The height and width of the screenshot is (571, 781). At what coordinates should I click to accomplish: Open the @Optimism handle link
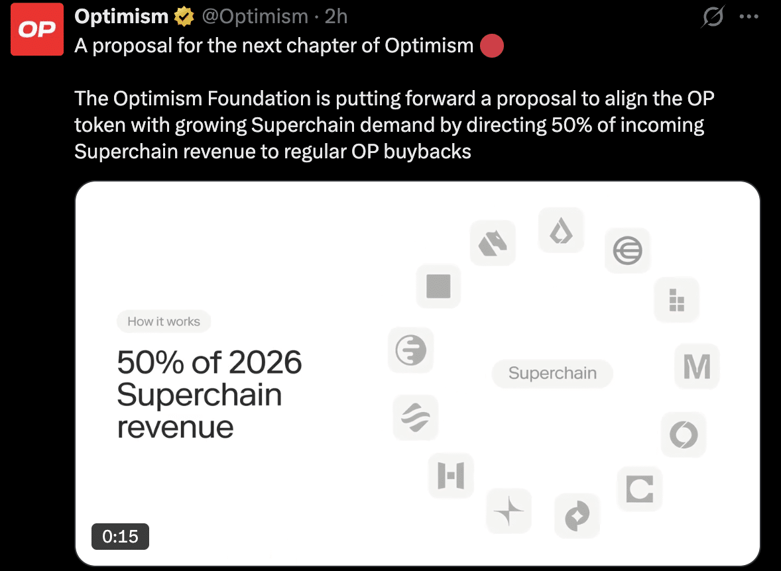pyautogui.click(x=255, y=17)
